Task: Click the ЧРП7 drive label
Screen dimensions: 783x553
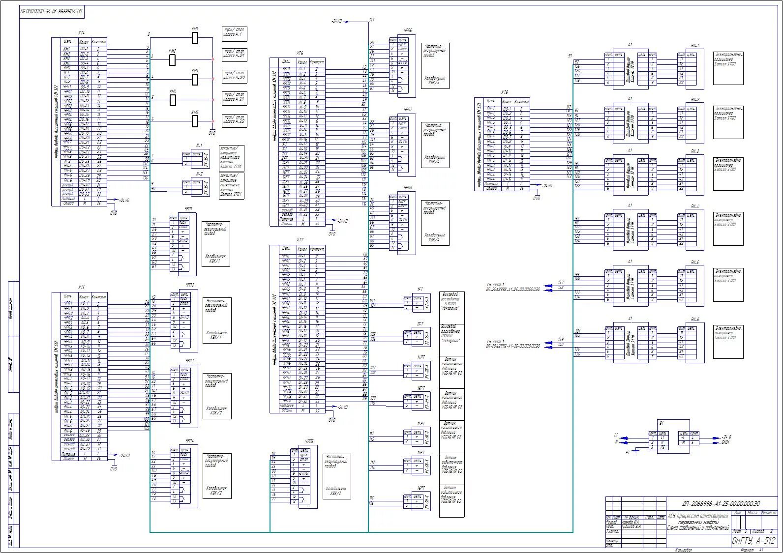Action: click(x=409, y=109)
